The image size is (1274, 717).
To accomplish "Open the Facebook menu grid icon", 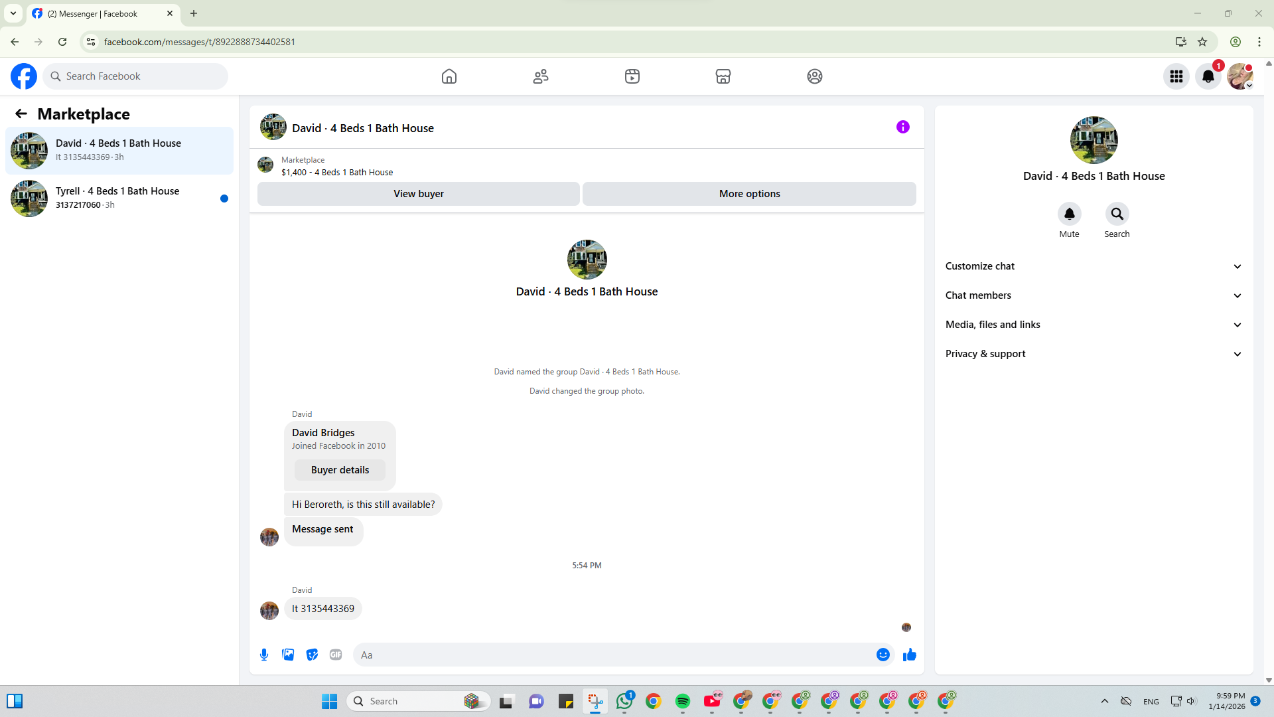I will (1176, 76).
